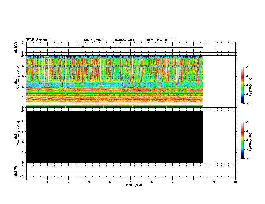Click the "VLF Spectra" plot title
The width and height of the screenshot is (265, 204).
(38, 40)
